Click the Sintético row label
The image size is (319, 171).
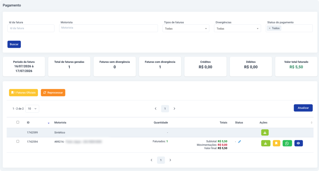coord(60,133)
